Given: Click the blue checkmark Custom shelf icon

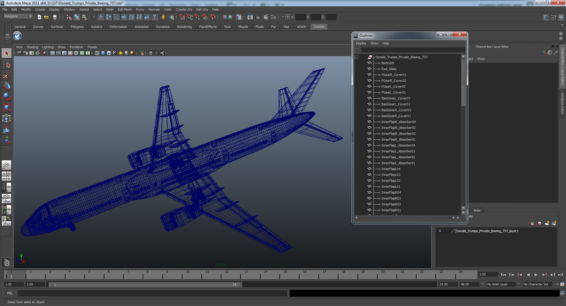Looking at the screenshot, I should click(17, 36).
